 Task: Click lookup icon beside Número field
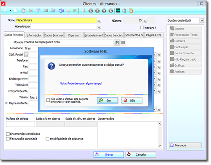coord(145,22)
